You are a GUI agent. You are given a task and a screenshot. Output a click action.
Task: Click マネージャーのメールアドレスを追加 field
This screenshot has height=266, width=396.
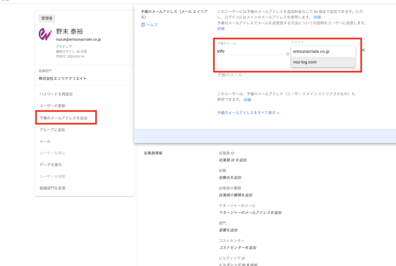(x=250, y=213)
